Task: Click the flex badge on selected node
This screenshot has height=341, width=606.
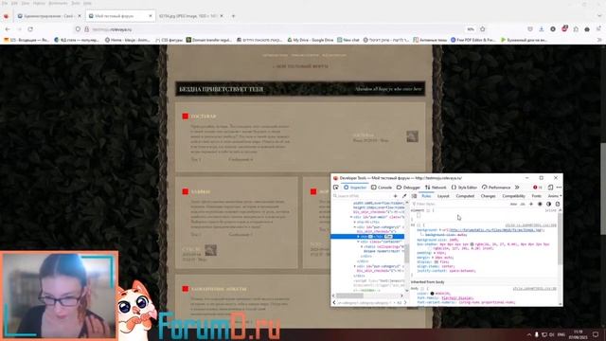Action: [388, 236]
